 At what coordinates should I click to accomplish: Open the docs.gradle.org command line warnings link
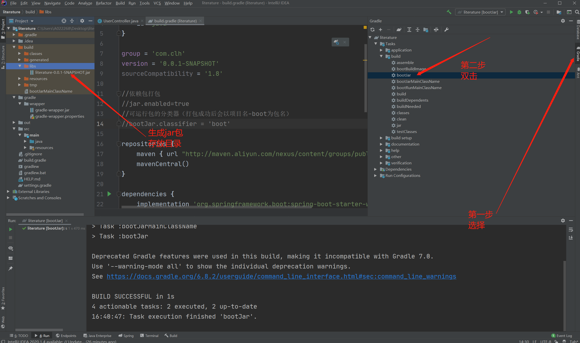click(x=281, y=276)
